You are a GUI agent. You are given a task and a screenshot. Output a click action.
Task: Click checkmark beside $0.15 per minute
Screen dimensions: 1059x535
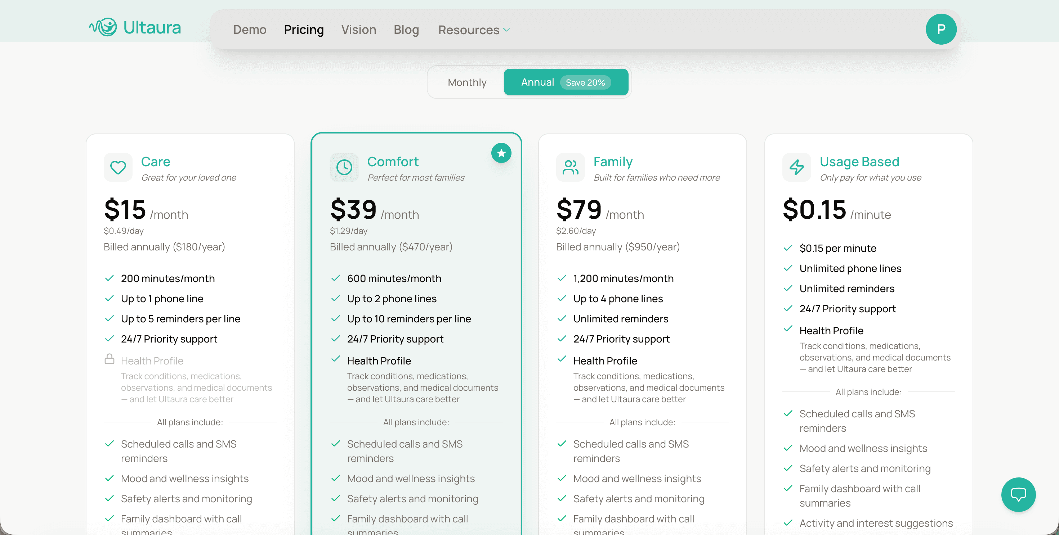[788, 248]
